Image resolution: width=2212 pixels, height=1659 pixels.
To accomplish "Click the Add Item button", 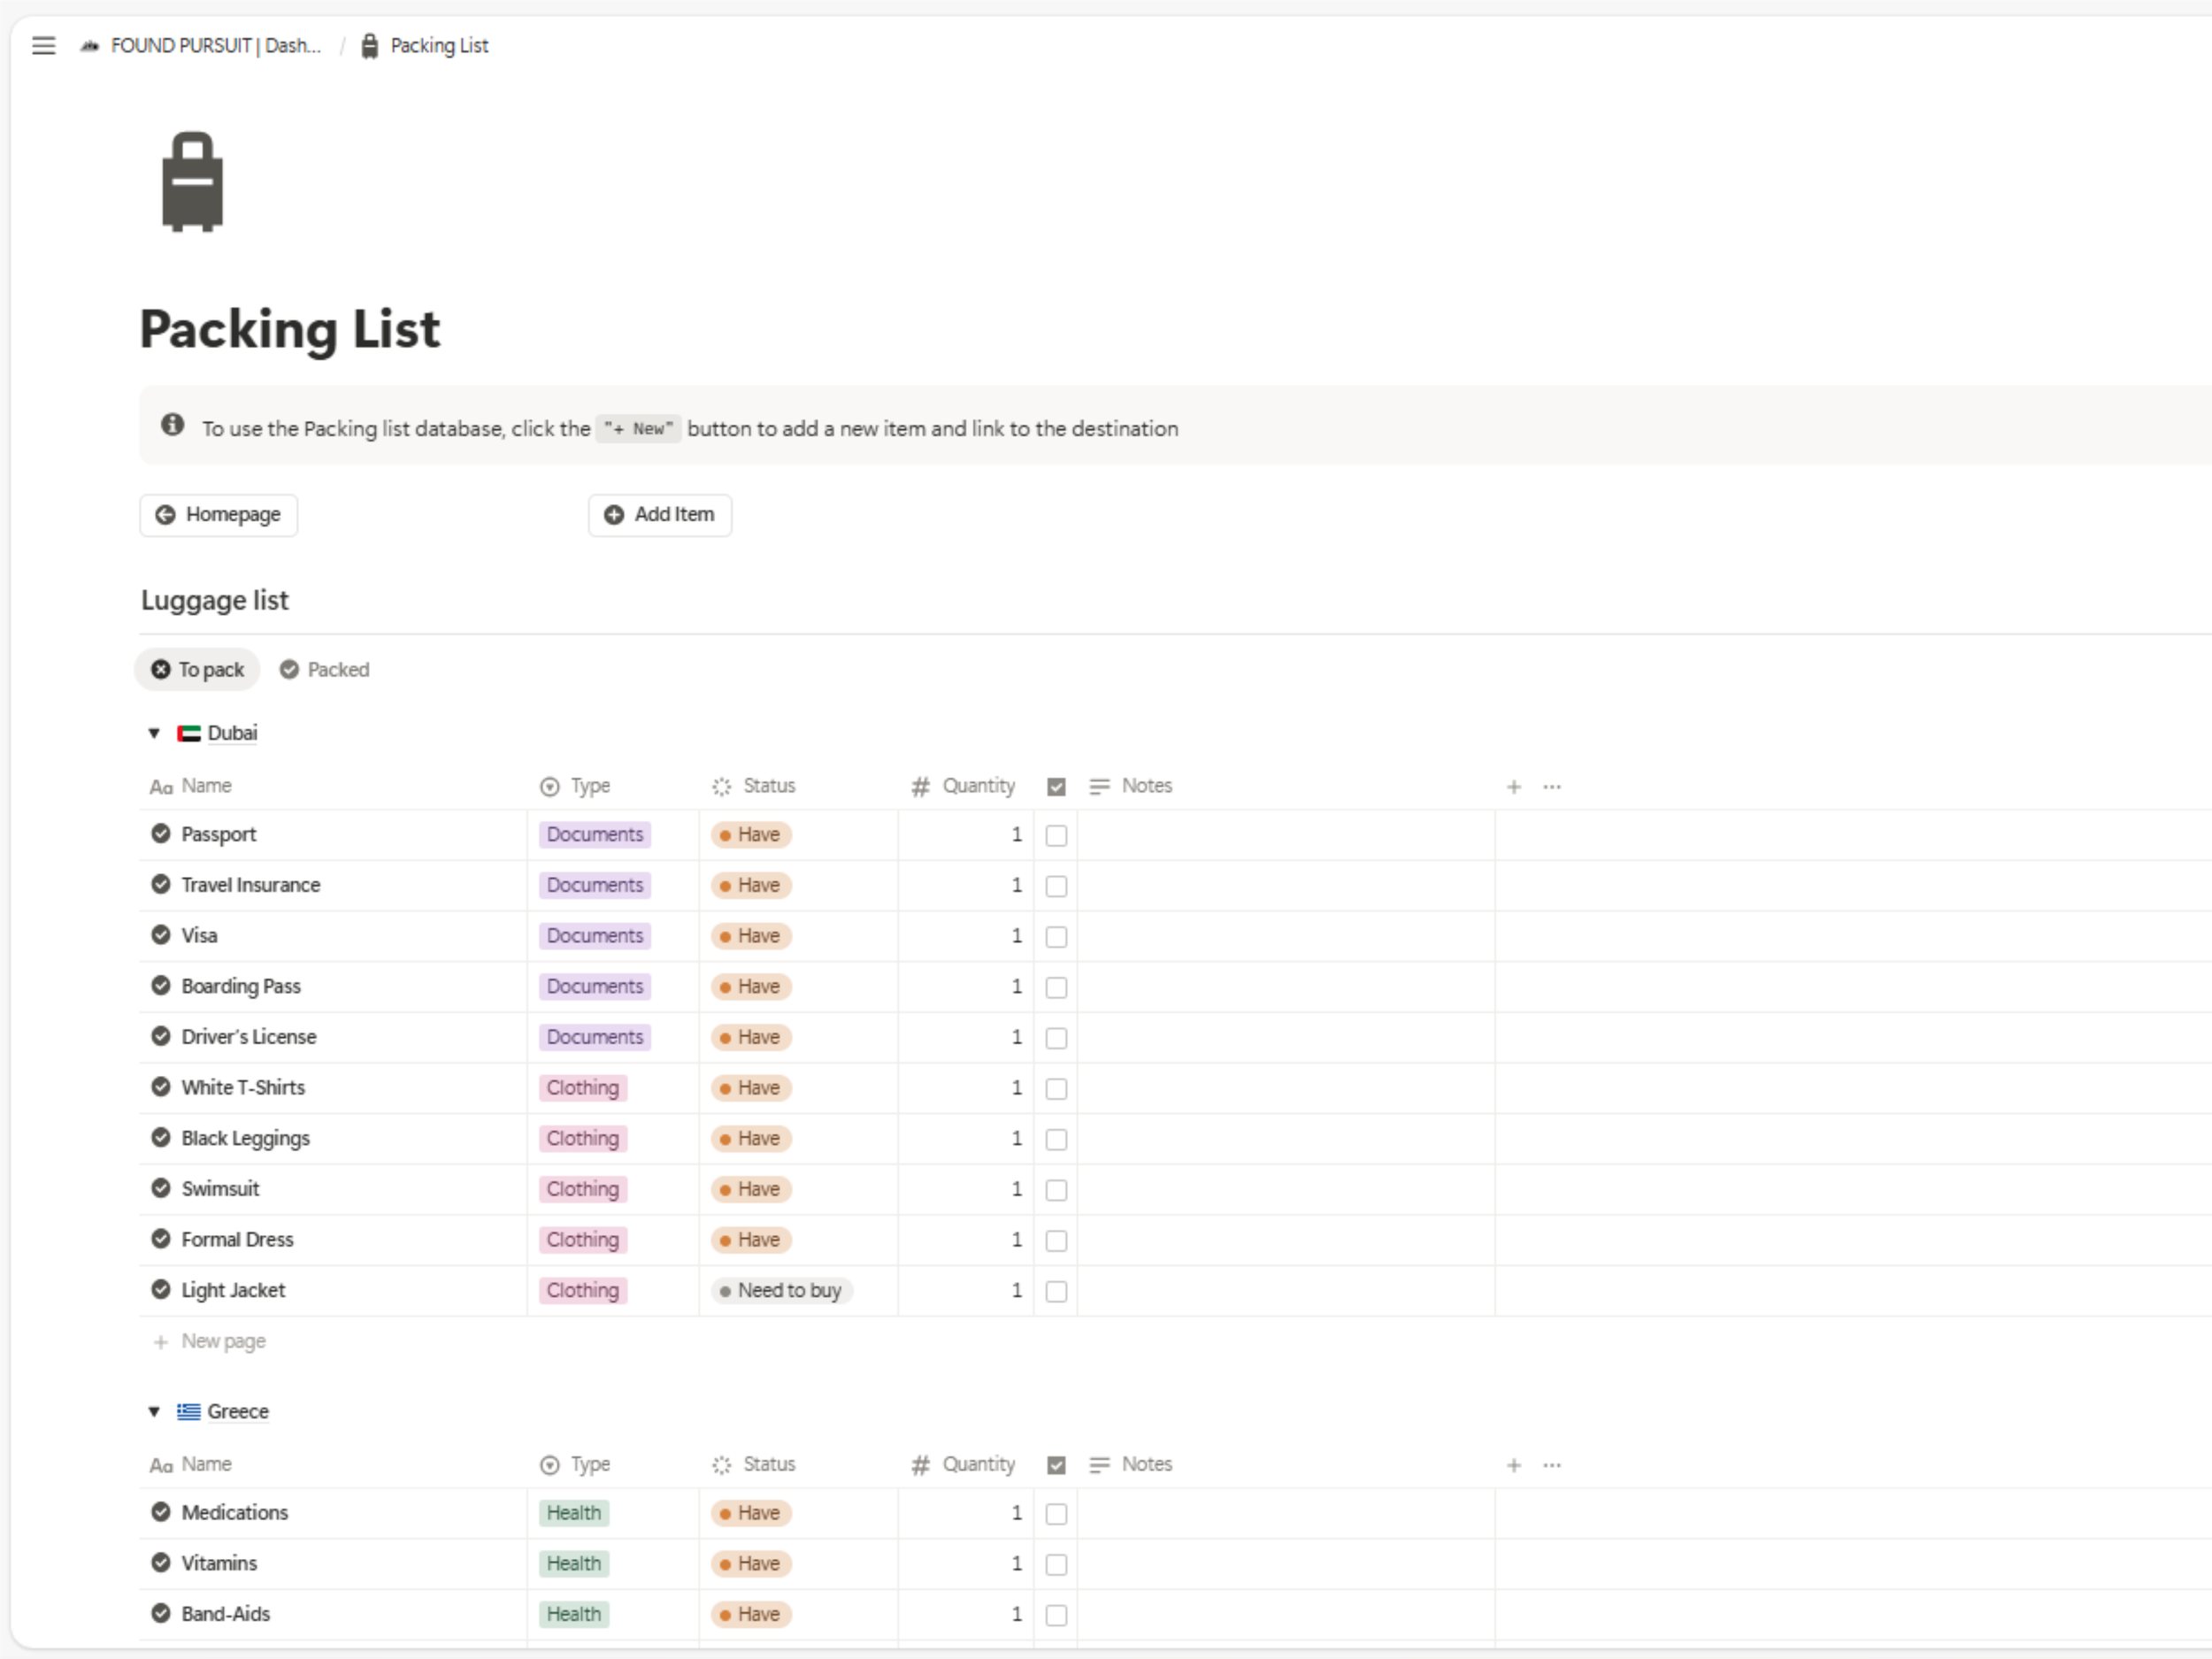I will coord(660,515).
